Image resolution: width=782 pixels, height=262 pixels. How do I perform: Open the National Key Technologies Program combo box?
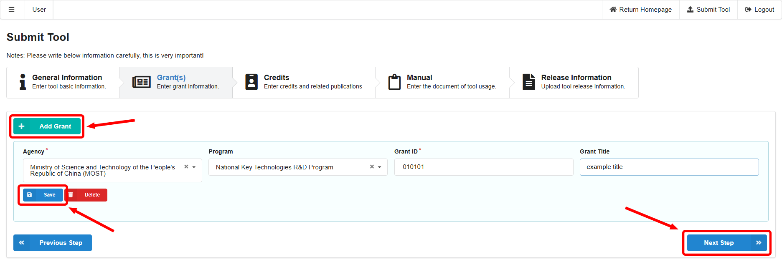[x=288, y=167]
